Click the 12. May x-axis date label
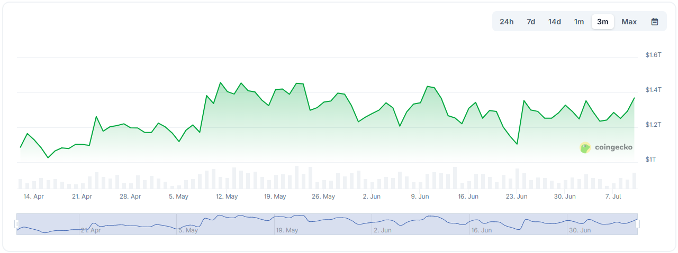Viewport: 678px width, 253px height. tap(227, 196)
